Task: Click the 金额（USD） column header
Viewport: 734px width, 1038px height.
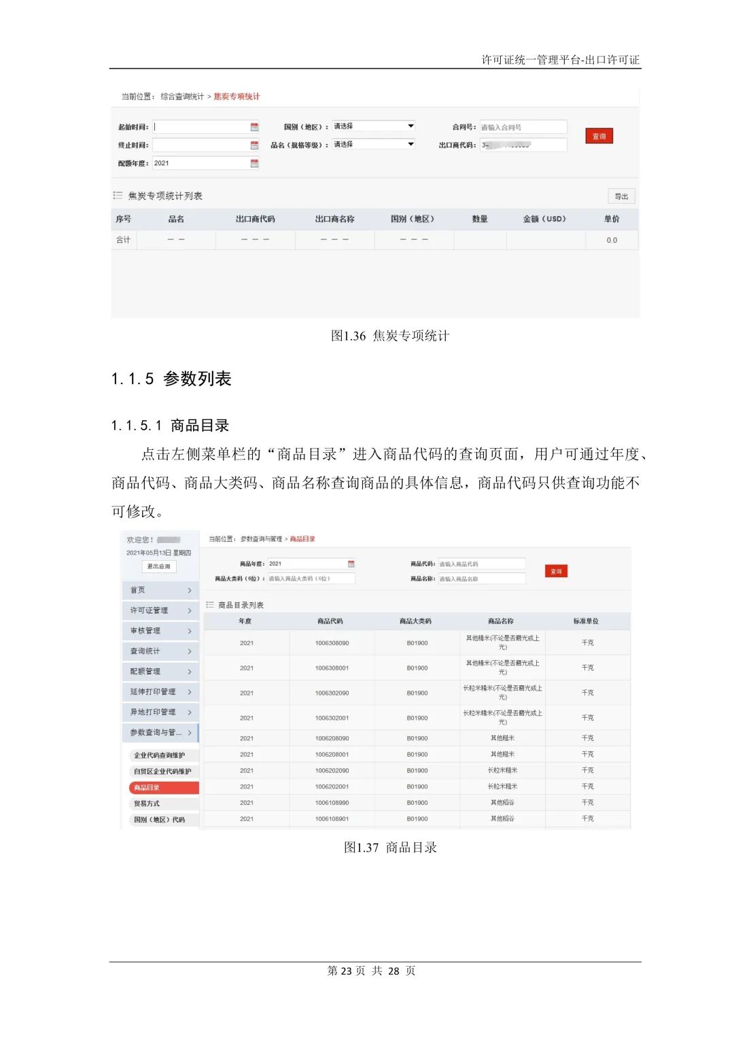Action: pos(544,219)
